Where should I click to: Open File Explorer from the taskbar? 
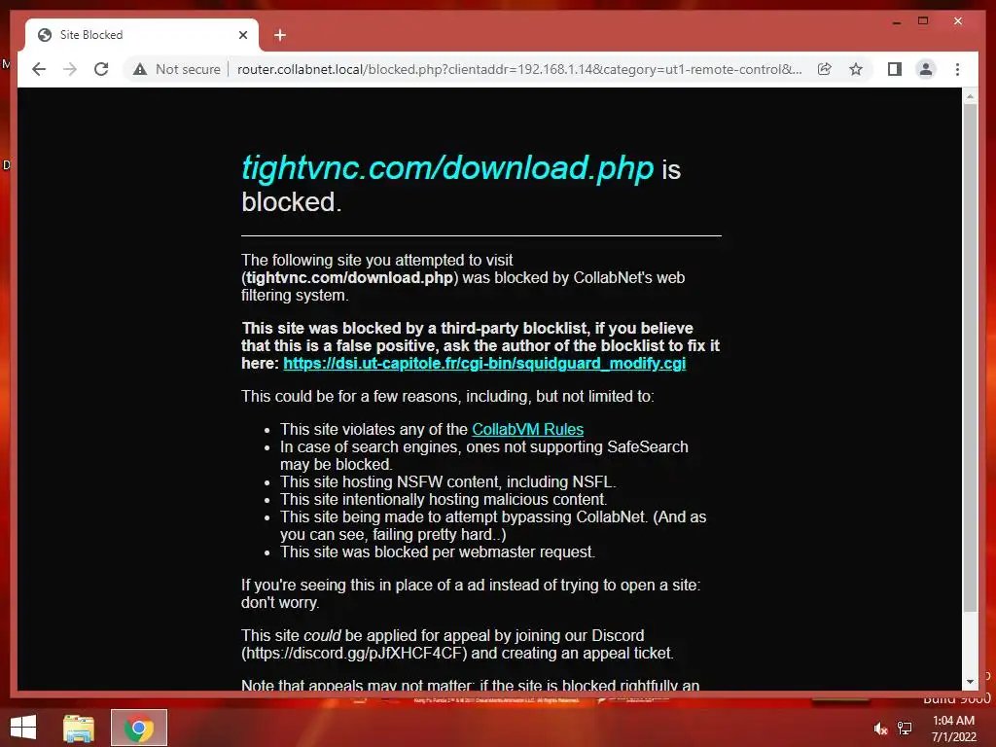79,728
